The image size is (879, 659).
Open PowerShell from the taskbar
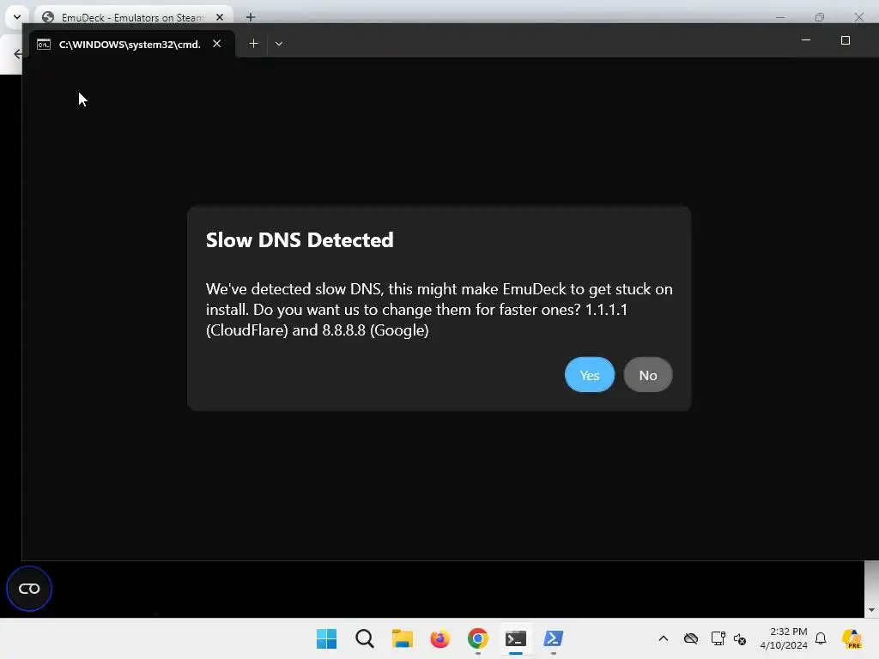point(554,638)
